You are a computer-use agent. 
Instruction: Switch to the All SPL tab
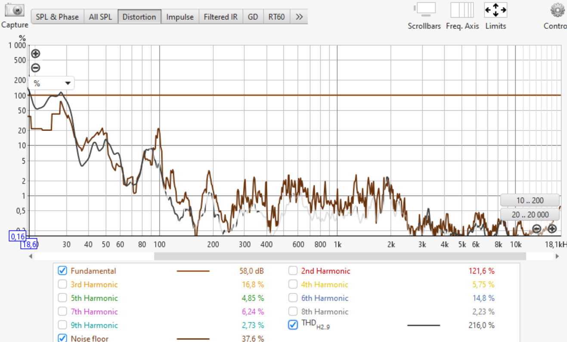click(x=100, y=17)
